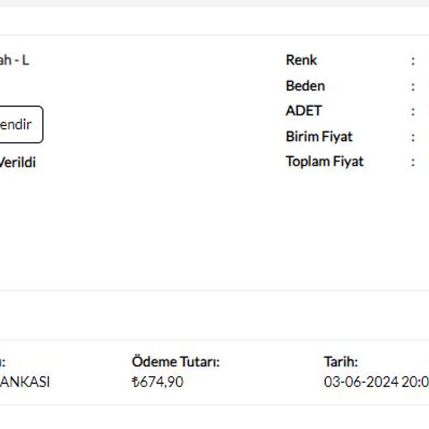Click the "Tarih:" heading
The image size is (429, 429).
pos(341,361)
